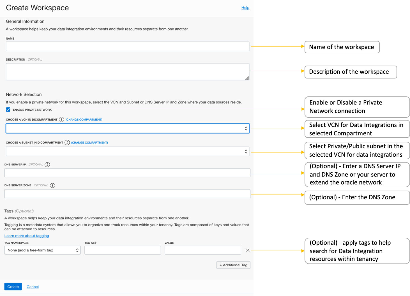This screenshot has width=410, height=296.
Task: Click the Create button
Action: [x=13, y=286]
